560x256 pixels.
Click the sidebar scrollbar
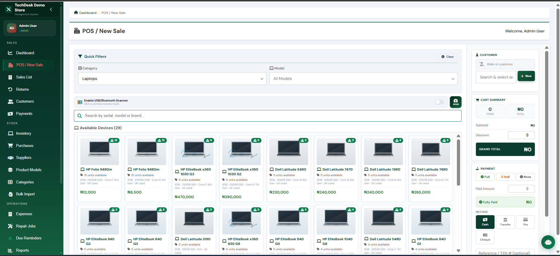point(61,95)
